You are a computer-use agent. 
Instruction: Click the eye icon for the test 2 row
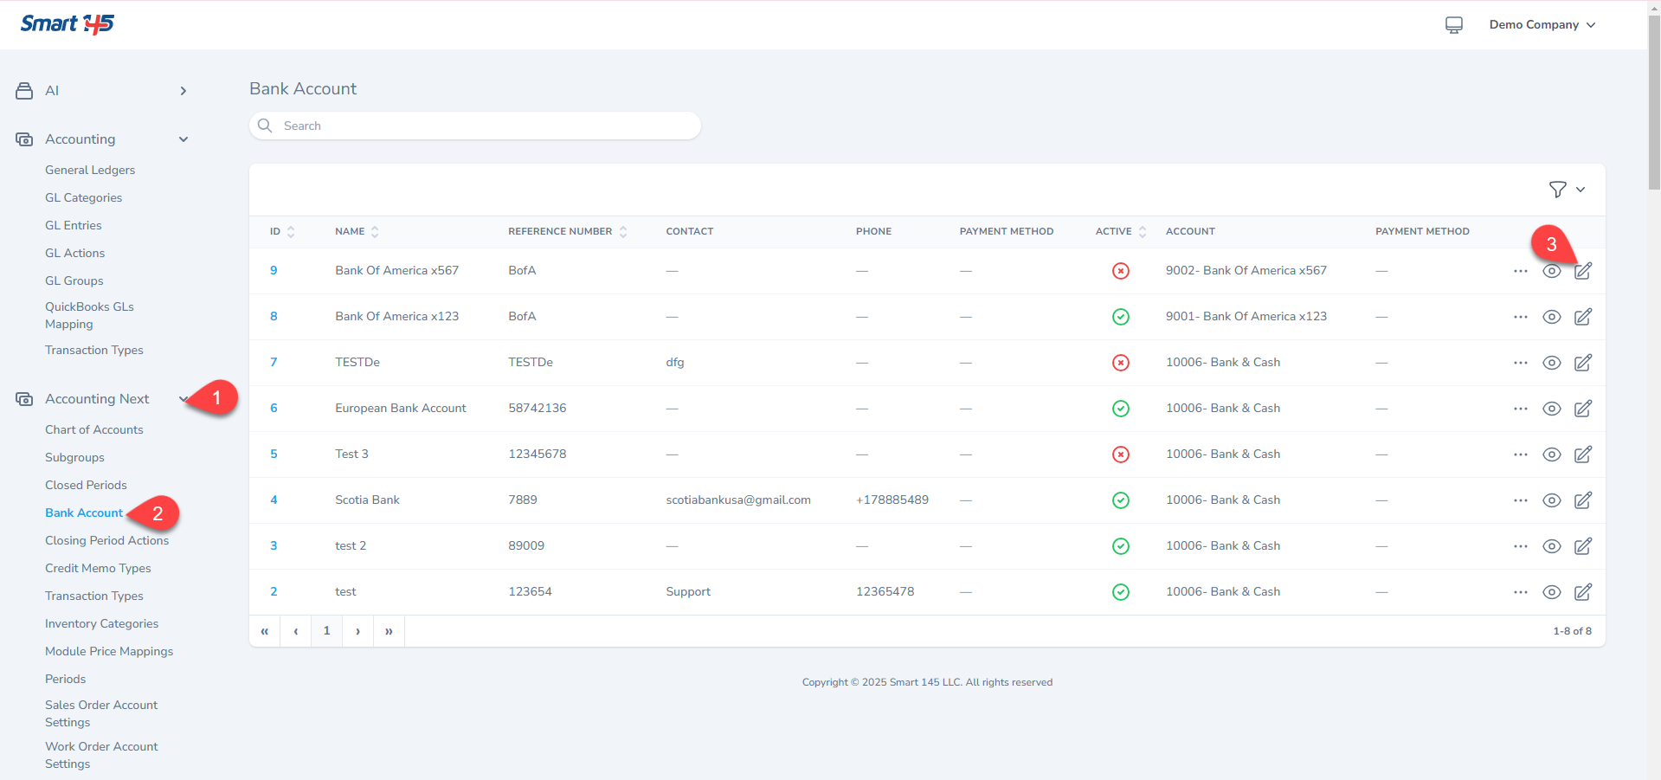(1551, 546)
